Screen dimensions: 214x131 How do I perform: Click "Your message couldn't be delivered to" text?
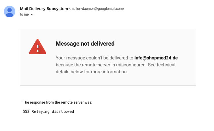pos(94,58)
